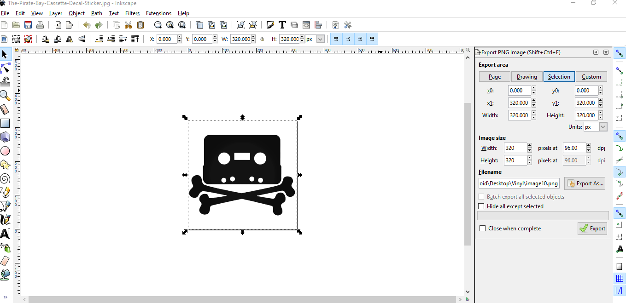626x303 pixels.
Task: Open the File menu
Action: click(5, 13)
